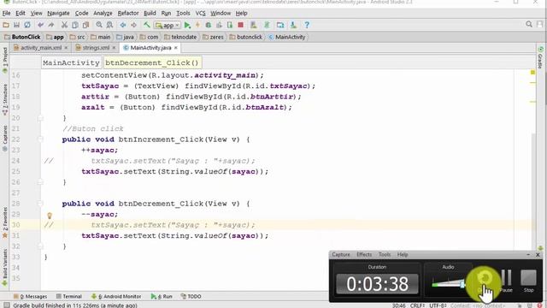Click the Save All toolbar icon
The height and width of the screenshot is (308, 547).
coord(16,25)
